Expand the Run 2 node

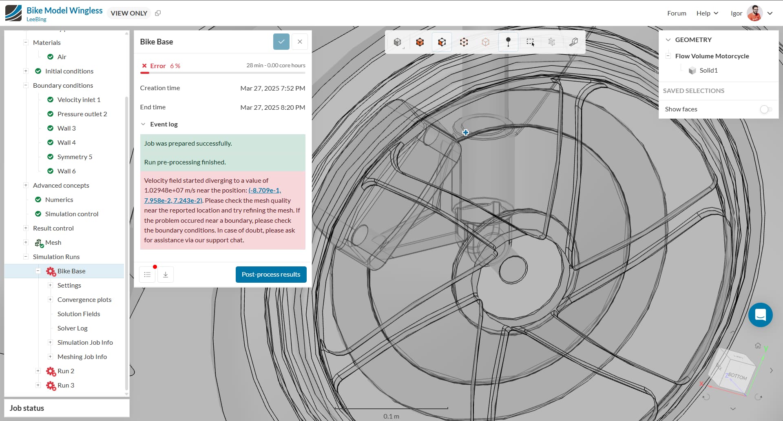pos(38,371)
